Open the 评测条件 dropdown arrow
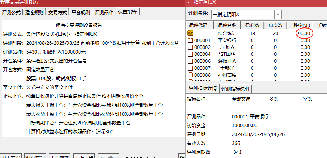This screenshot has height=158, width=327. pyautogui.click(x=277, y=14)
